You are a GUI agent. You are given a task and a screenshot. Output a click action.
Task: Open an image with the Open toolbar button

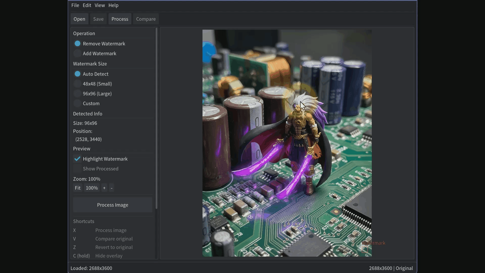79,19
